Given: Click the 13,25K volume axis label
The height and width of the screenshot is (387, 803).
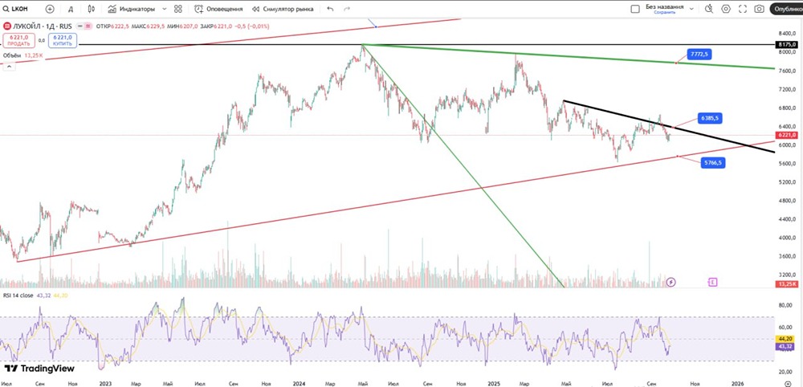Looking at the screenshot, I should (x=789, y=283).
